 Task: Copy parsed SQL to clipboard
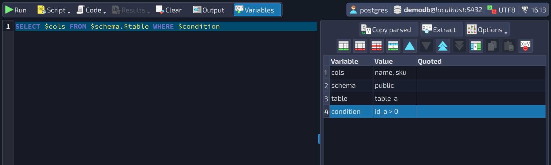(389, 30)
